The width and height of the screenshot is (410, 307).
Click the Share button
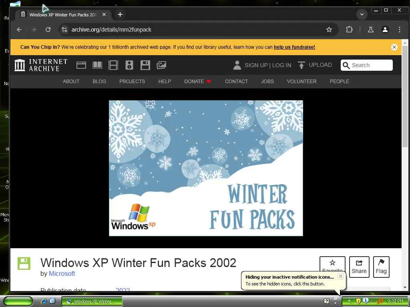359,267
